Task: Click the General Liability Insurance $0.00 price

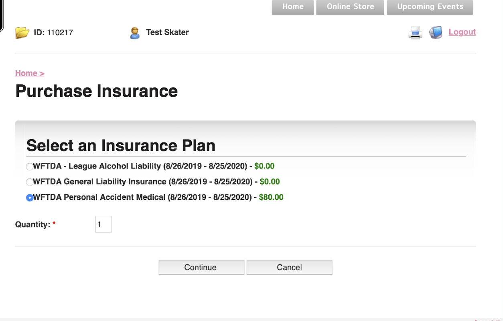Action: pyautogui.click(x=270, y=182)
